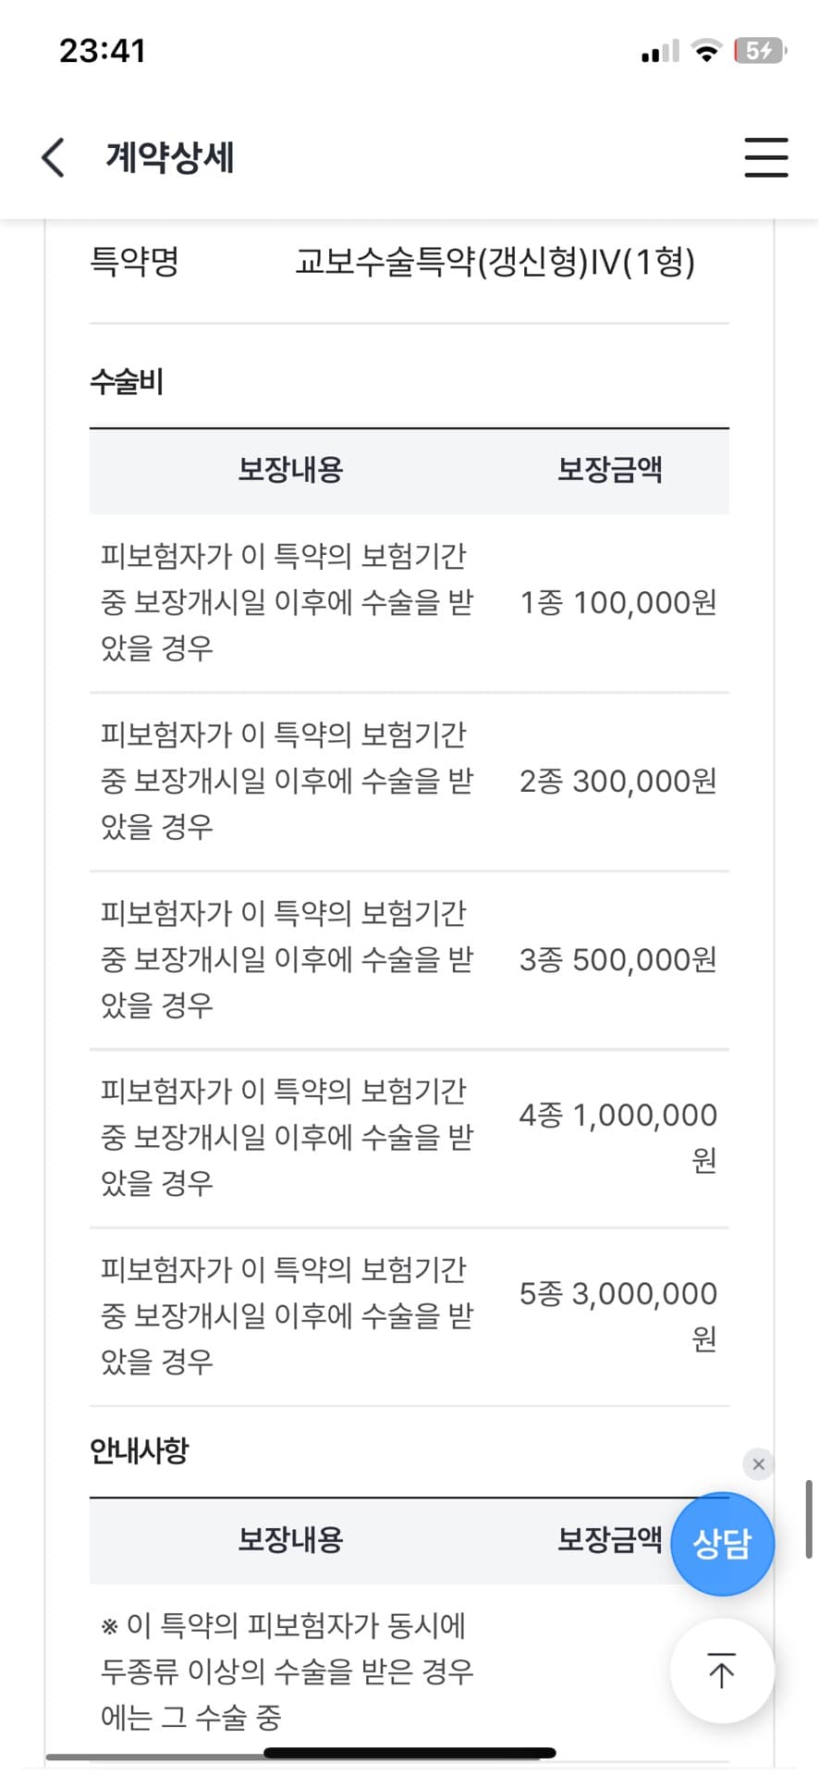Select the 2종 300,000원 coverage row
Viewport: 819px width, 1776px height.
(409, 781)
